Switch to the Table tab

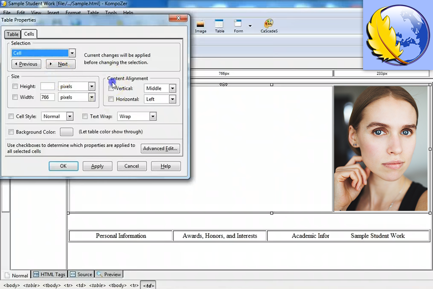point(12,34)
